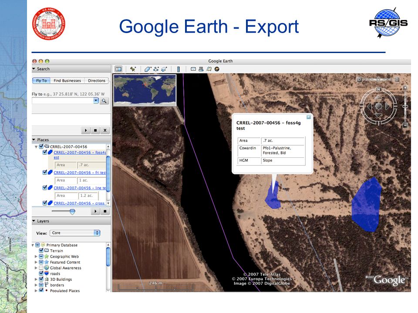Toggle the line te placemark checkbox
The image size is (418, 313).
[x=45, y=188]
